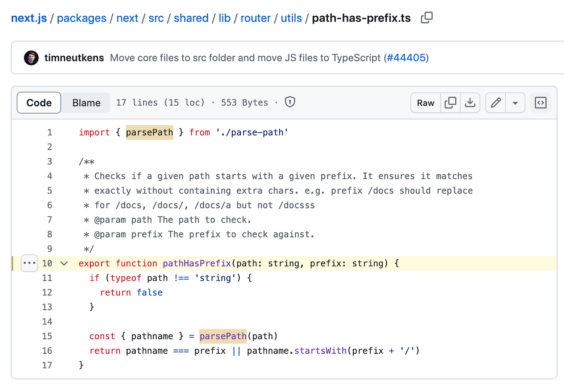Click '17 lines (15 loc)' file info
This screenshot has height=388, width=564.
[160, 103]
